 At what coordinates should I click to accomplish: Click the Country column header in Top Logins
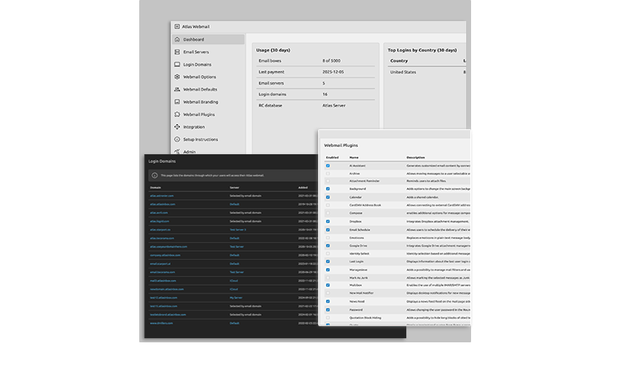399,61
